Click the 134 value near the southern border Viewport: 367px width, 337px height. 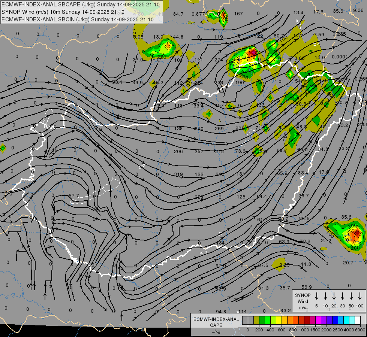[220, 243]
